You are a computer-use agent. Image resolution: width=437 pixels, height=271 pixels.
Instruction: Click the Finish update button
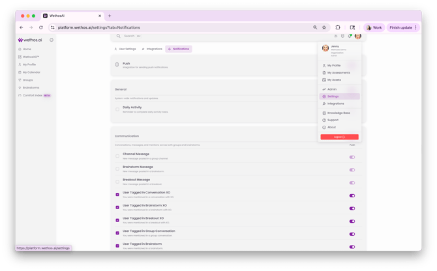403,27
